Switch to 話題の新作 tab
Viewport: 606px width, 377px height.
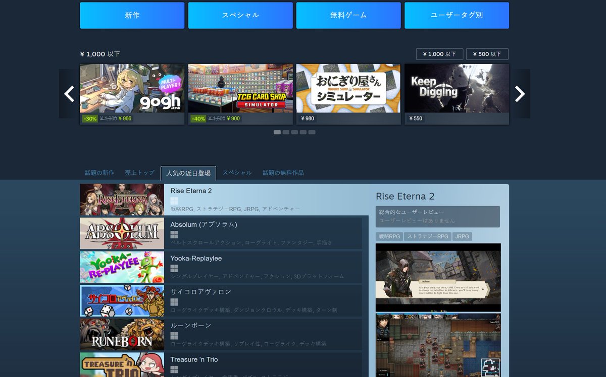99,173
